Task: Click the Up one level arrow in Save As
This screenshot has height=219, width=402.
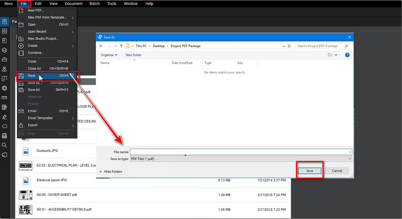Action: 121,46
